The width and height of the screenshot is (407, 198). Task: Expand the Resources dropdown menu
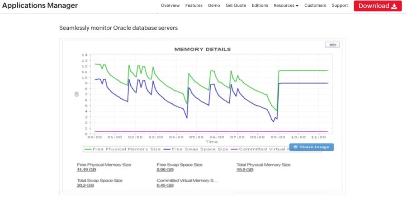[x=286, y=5]
